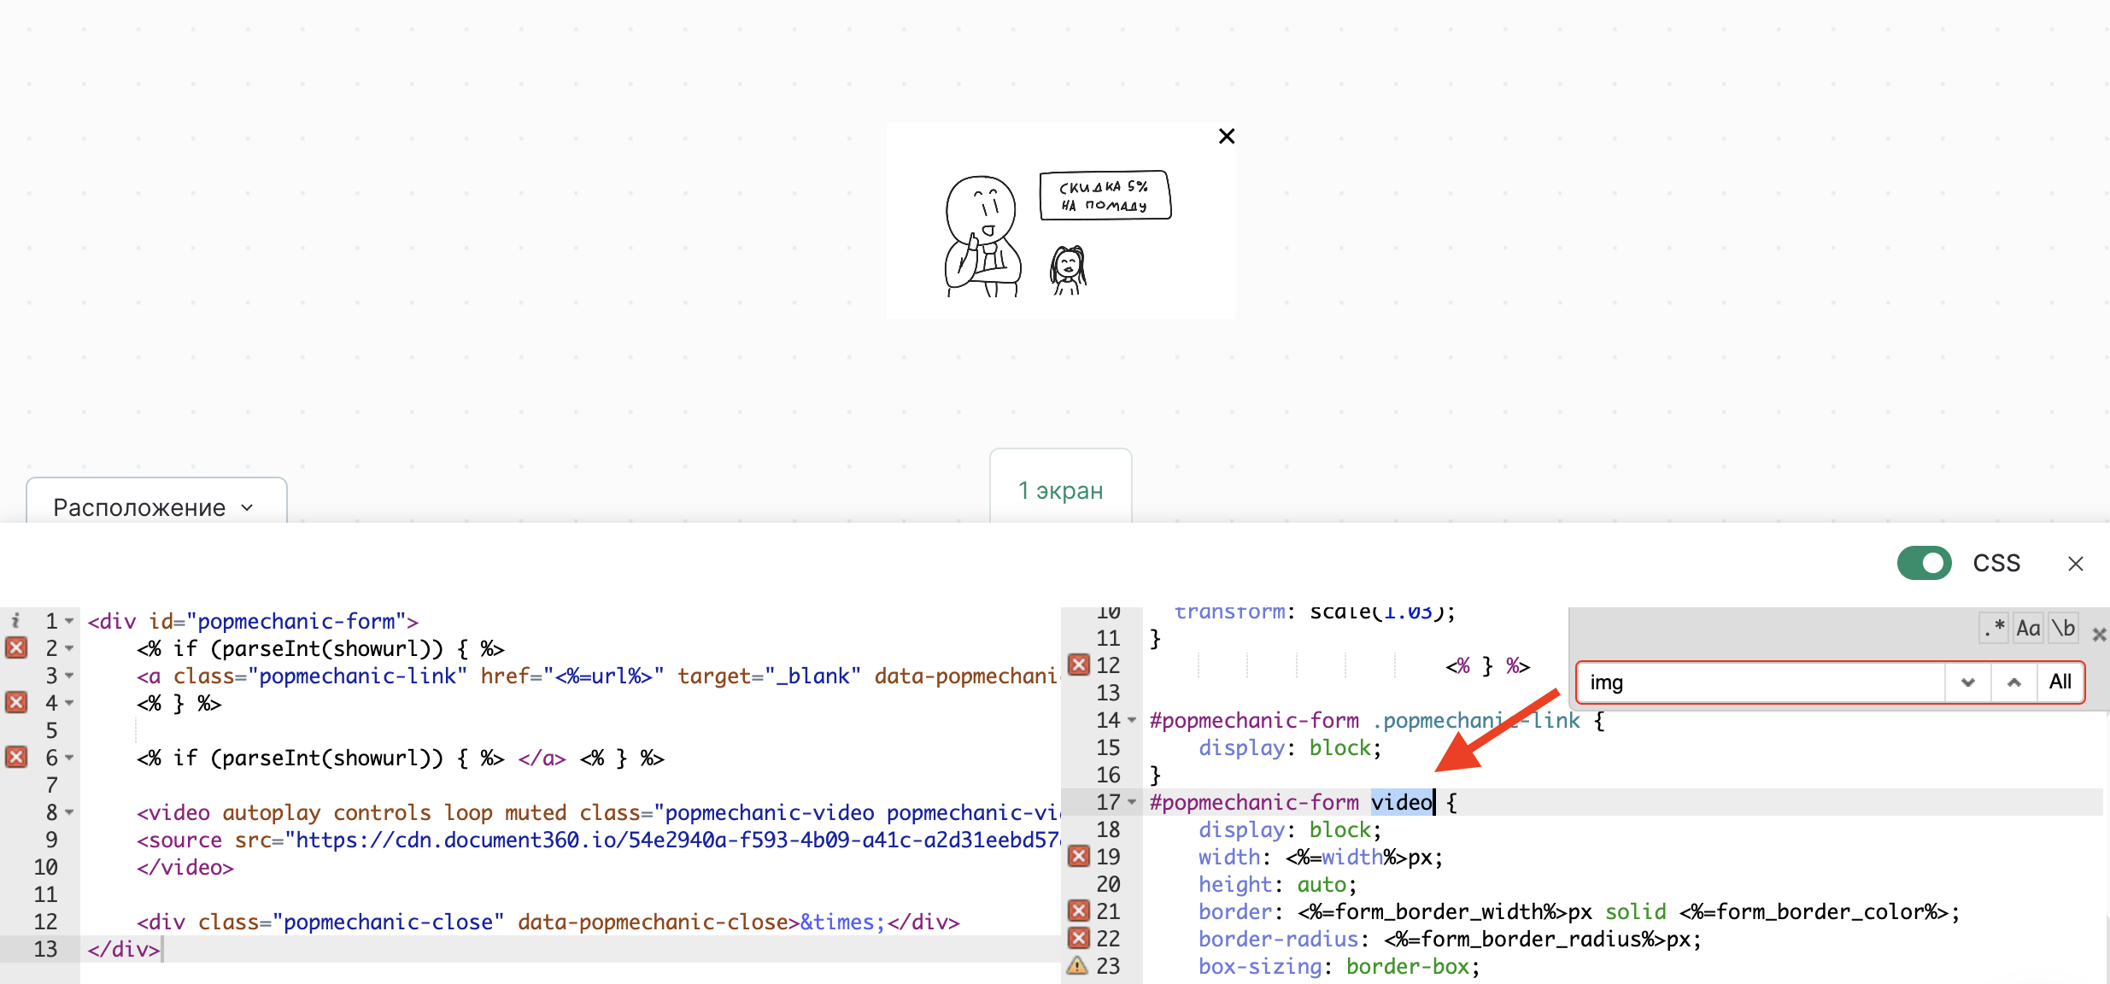Click the source src URL line in HTML

point(598,840)
